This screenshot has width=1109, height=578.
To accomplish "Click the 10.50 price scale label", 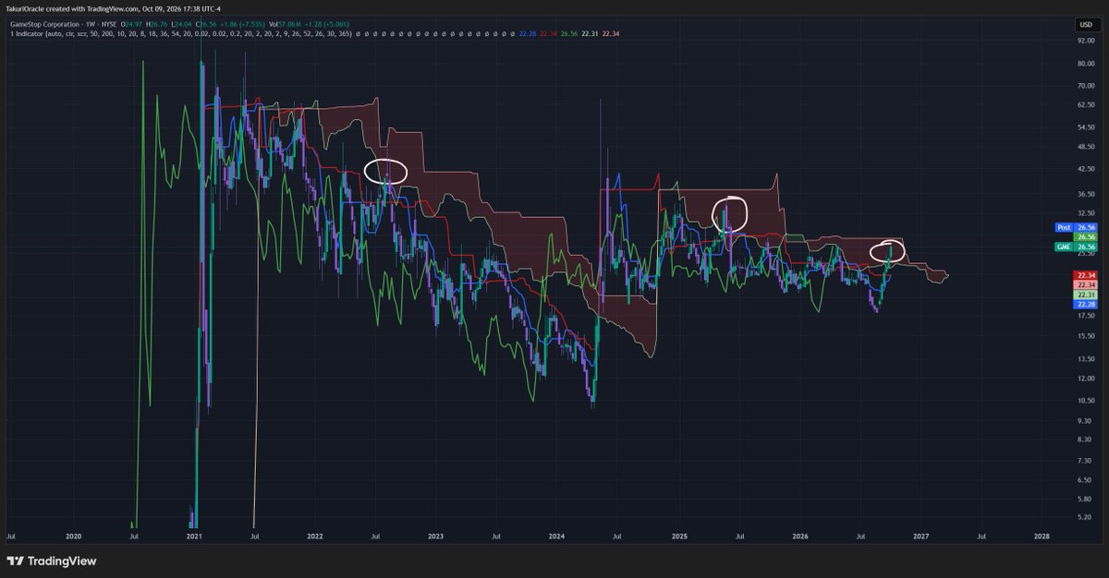I will click(1086, 400).
